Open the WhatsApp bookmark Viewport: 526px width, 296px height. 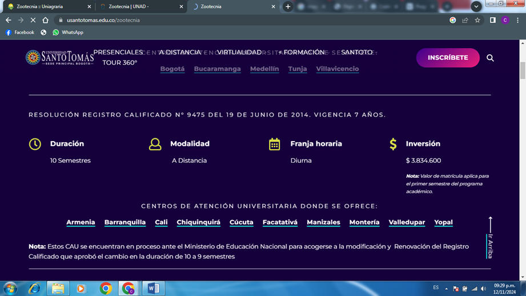point(68,33)
